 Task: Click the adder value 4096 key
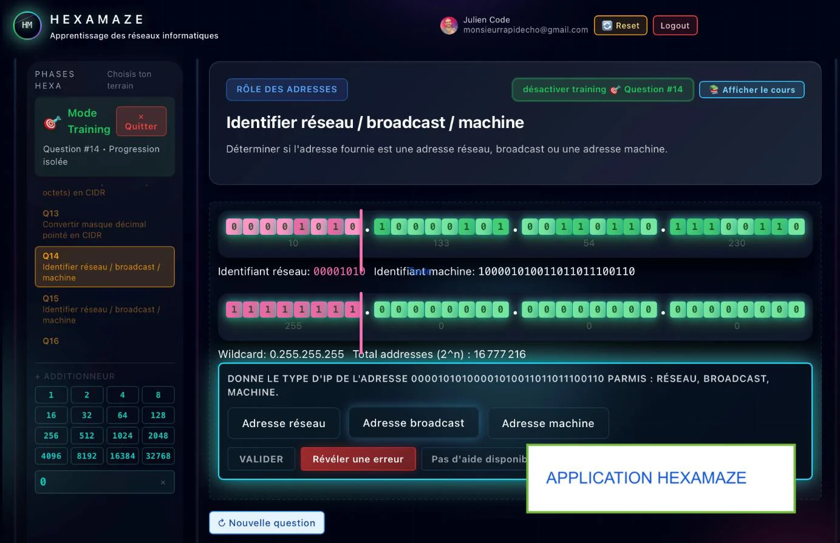pos(51,456)
